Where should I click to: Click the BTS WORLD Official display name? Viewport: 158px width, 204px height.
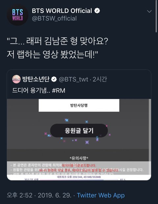point(62,11)
